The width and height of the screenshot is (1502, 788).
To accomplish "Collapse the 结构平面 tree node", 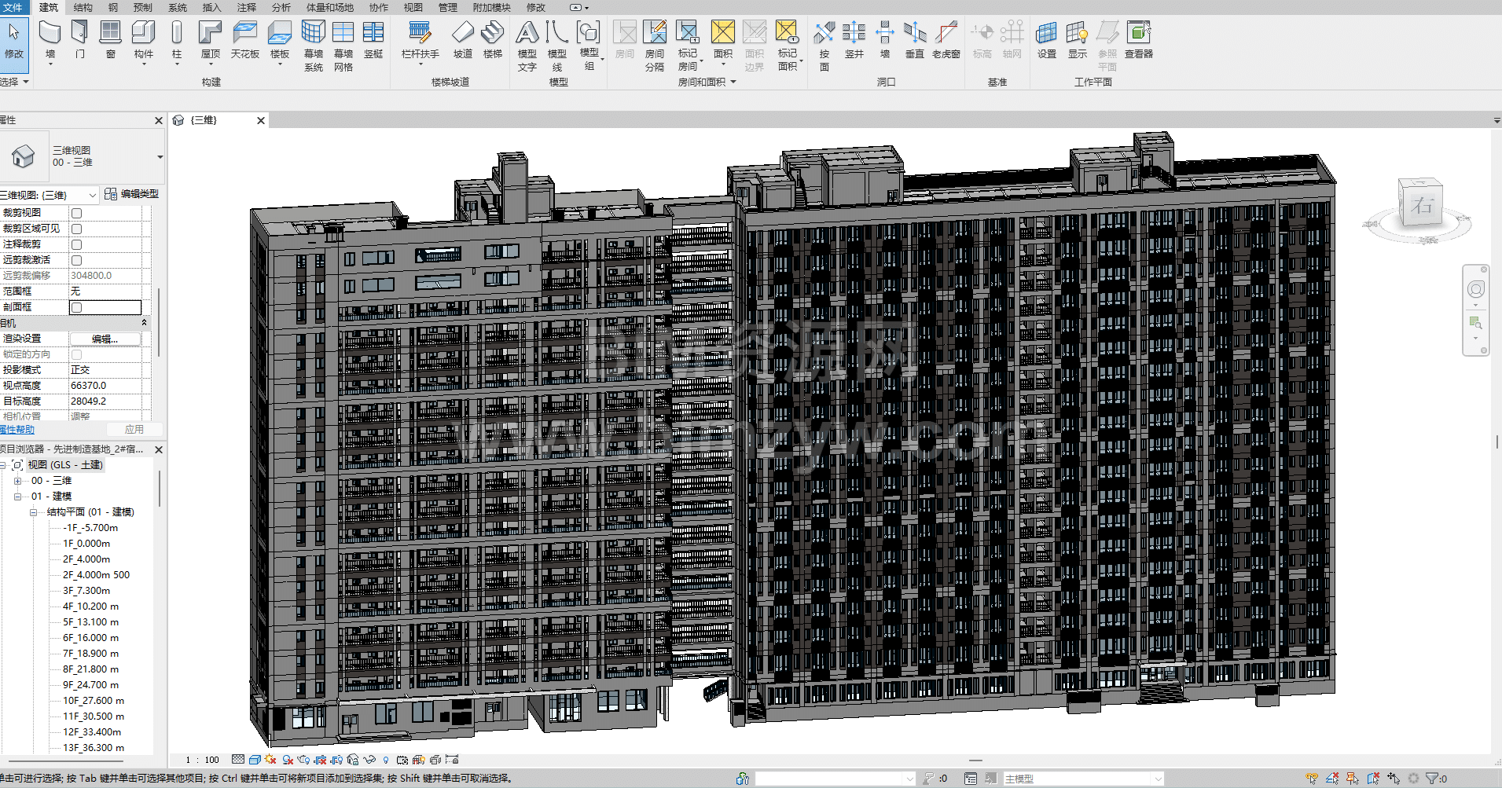I will pos(34,512).
